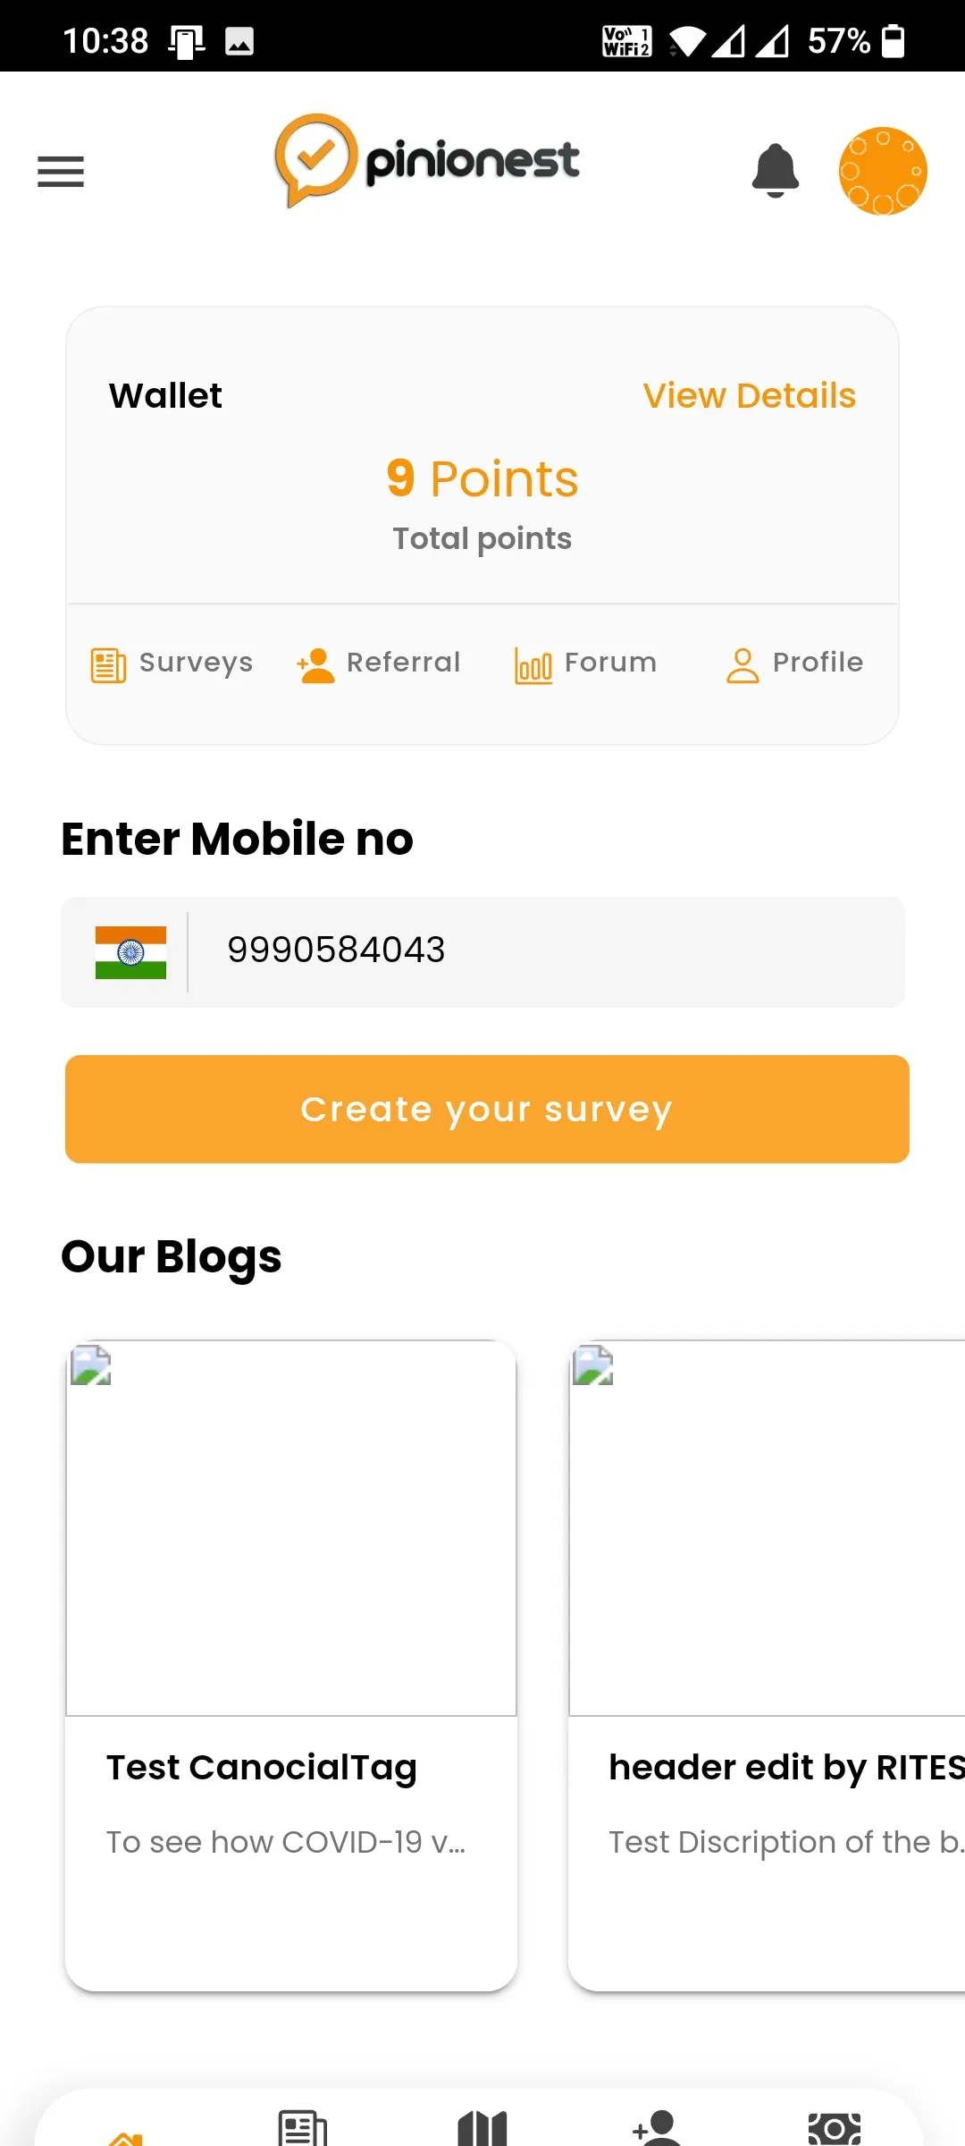Tap the home icon in bottom navigation

pos(126,2137)
